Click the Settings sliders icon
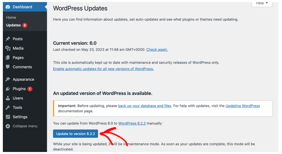This screenshot has width=282, height=154. [8, 117]
